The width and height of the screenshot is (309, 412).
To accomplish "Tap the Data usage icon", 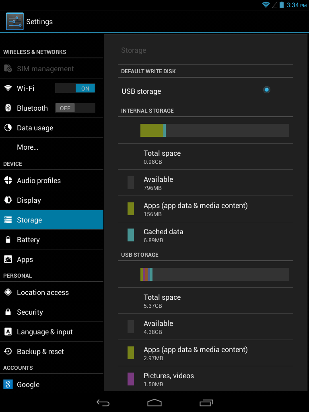I will click(8, 128).
